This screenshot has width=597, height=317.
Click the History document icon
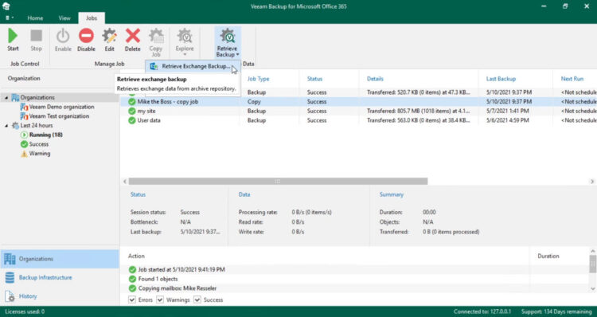coord(10,296)
